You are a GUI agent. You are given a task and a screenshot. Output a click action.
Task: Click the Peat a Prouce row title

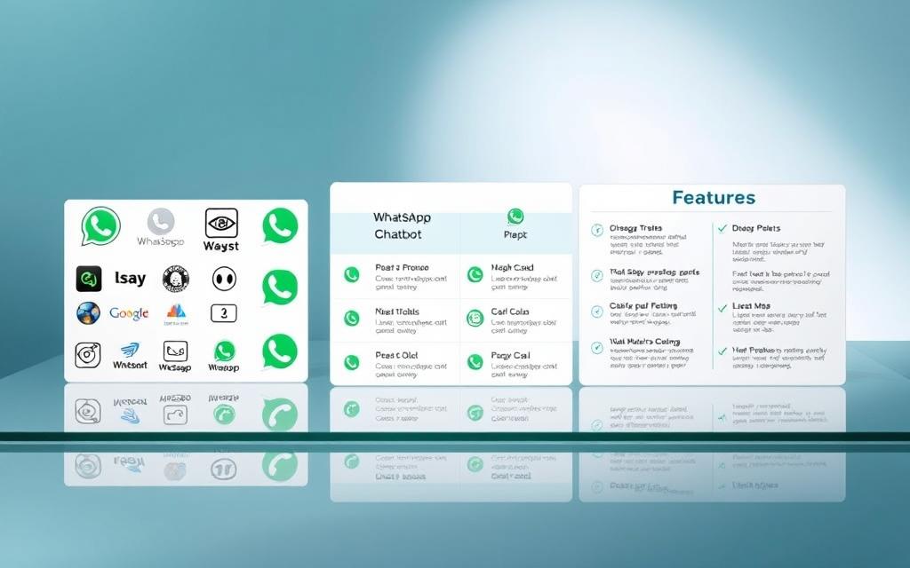point(402,268)
